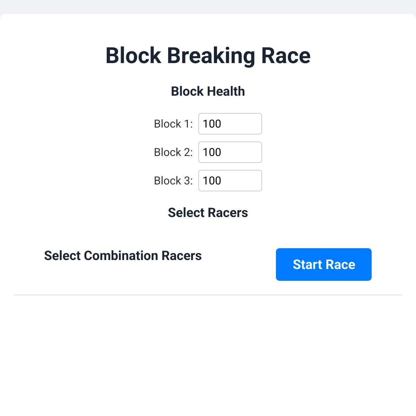The image size is (416, 416).
Task: Click the Select Combination Racers heading
Action: (123, 255)
